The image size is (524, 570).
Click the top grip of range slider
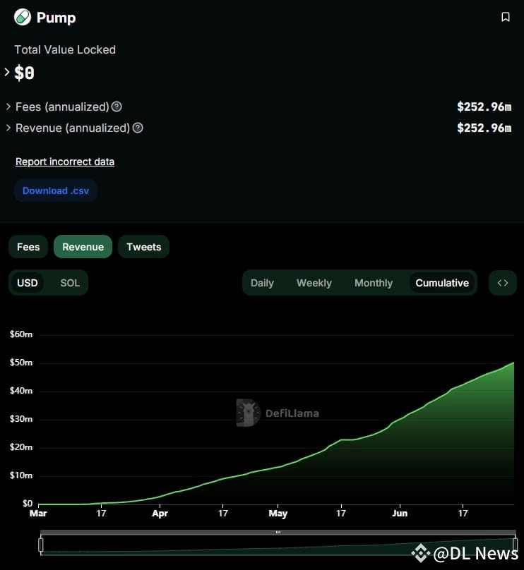pos(278,532)
